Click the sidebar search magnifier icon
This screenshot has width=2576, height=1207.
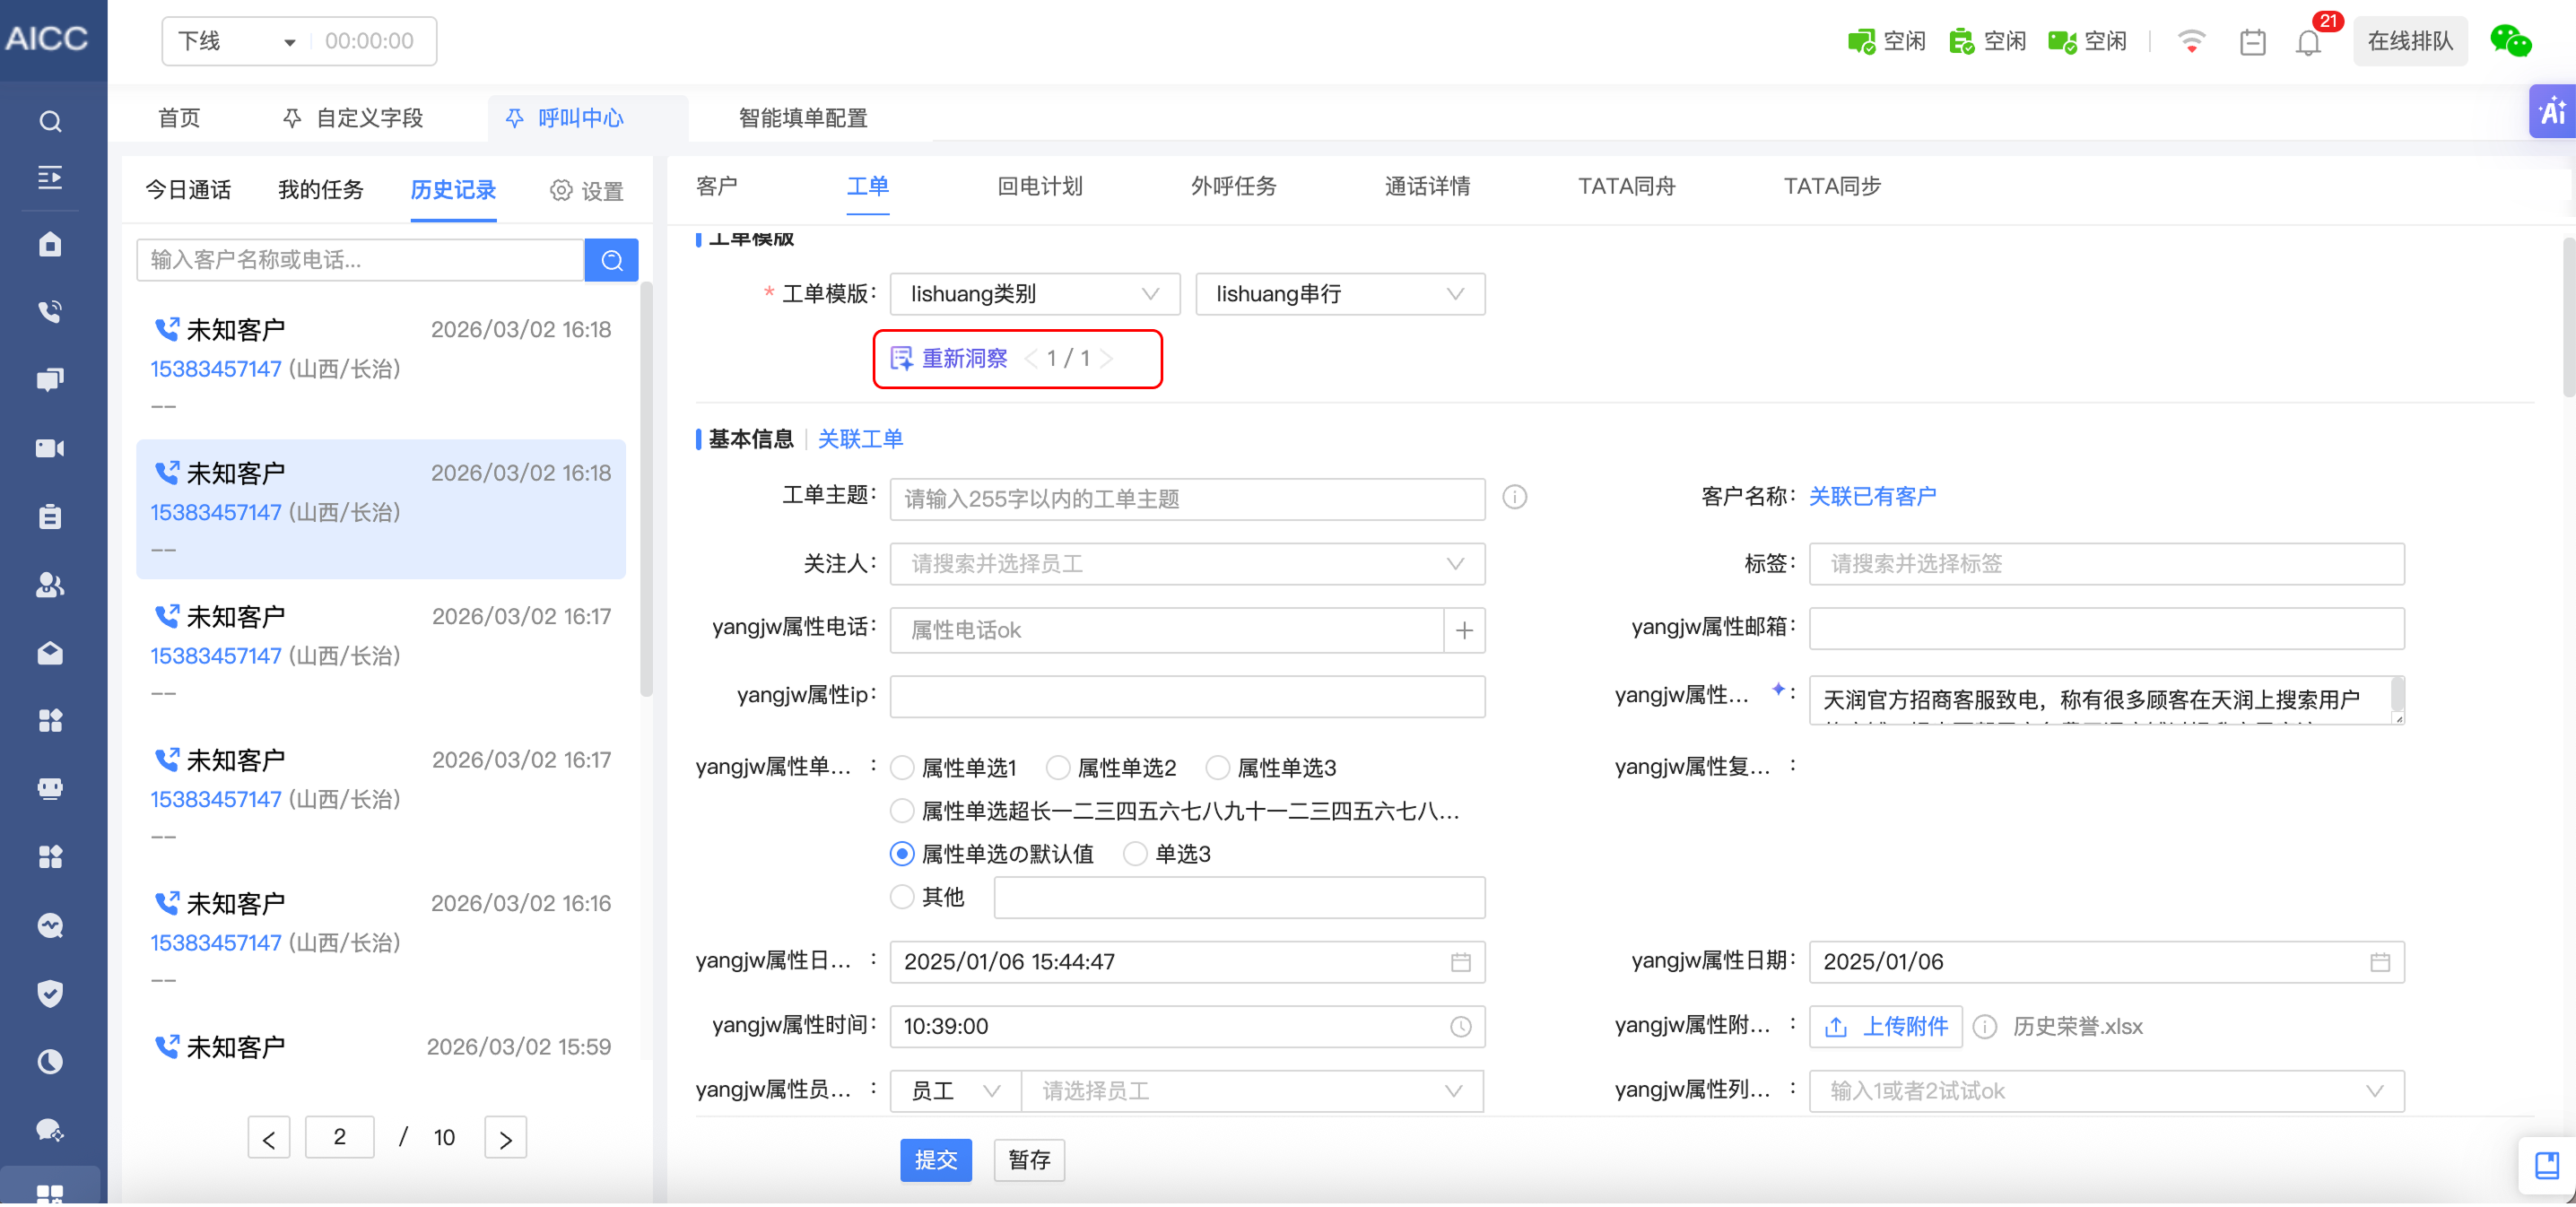(50, 121)
